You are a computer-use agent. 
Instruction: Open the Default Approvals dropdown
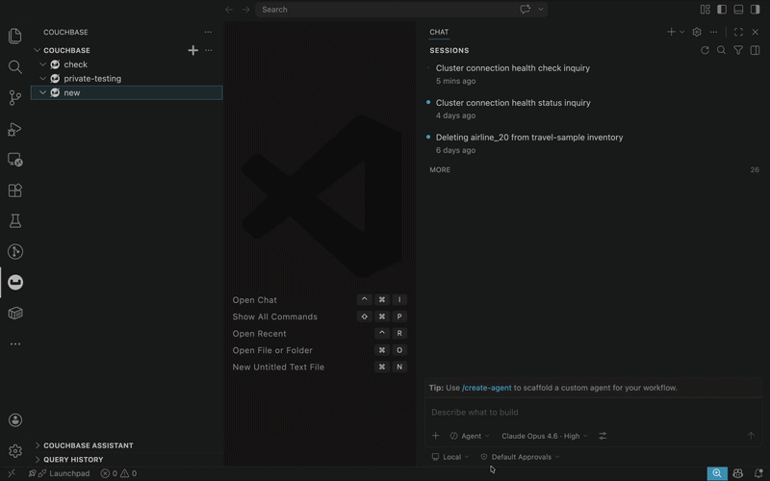tap(520, 457)
